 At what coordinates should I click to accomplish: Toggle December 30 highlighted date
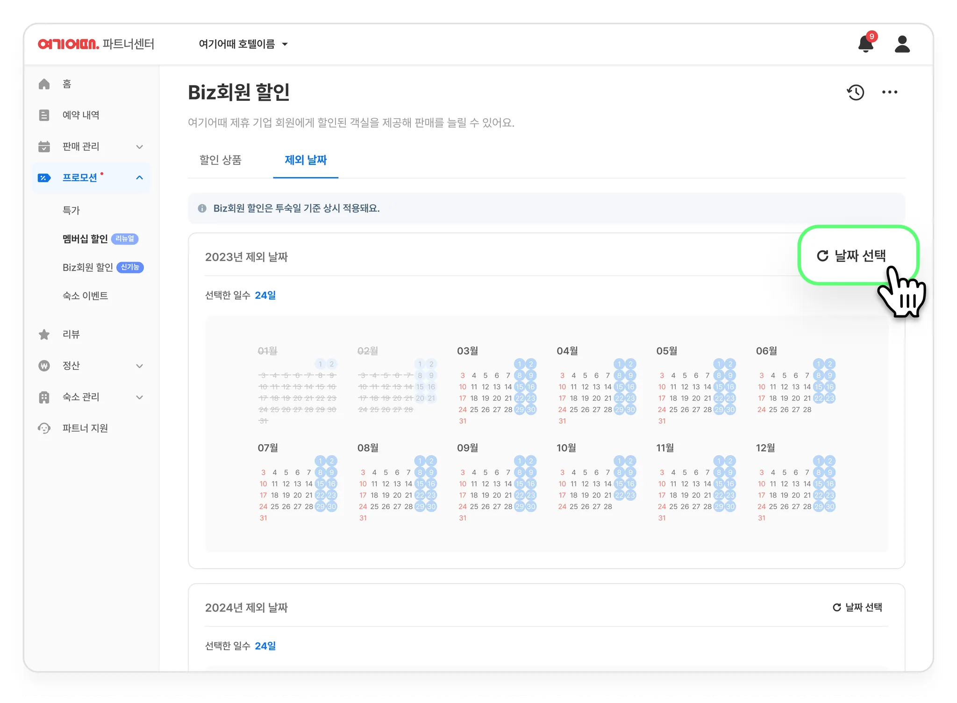click(x=830, y=507)
